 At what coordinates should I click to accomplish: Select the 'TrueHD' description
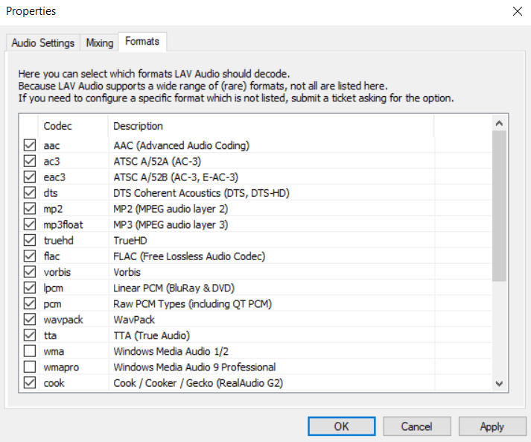click(130, 241)
